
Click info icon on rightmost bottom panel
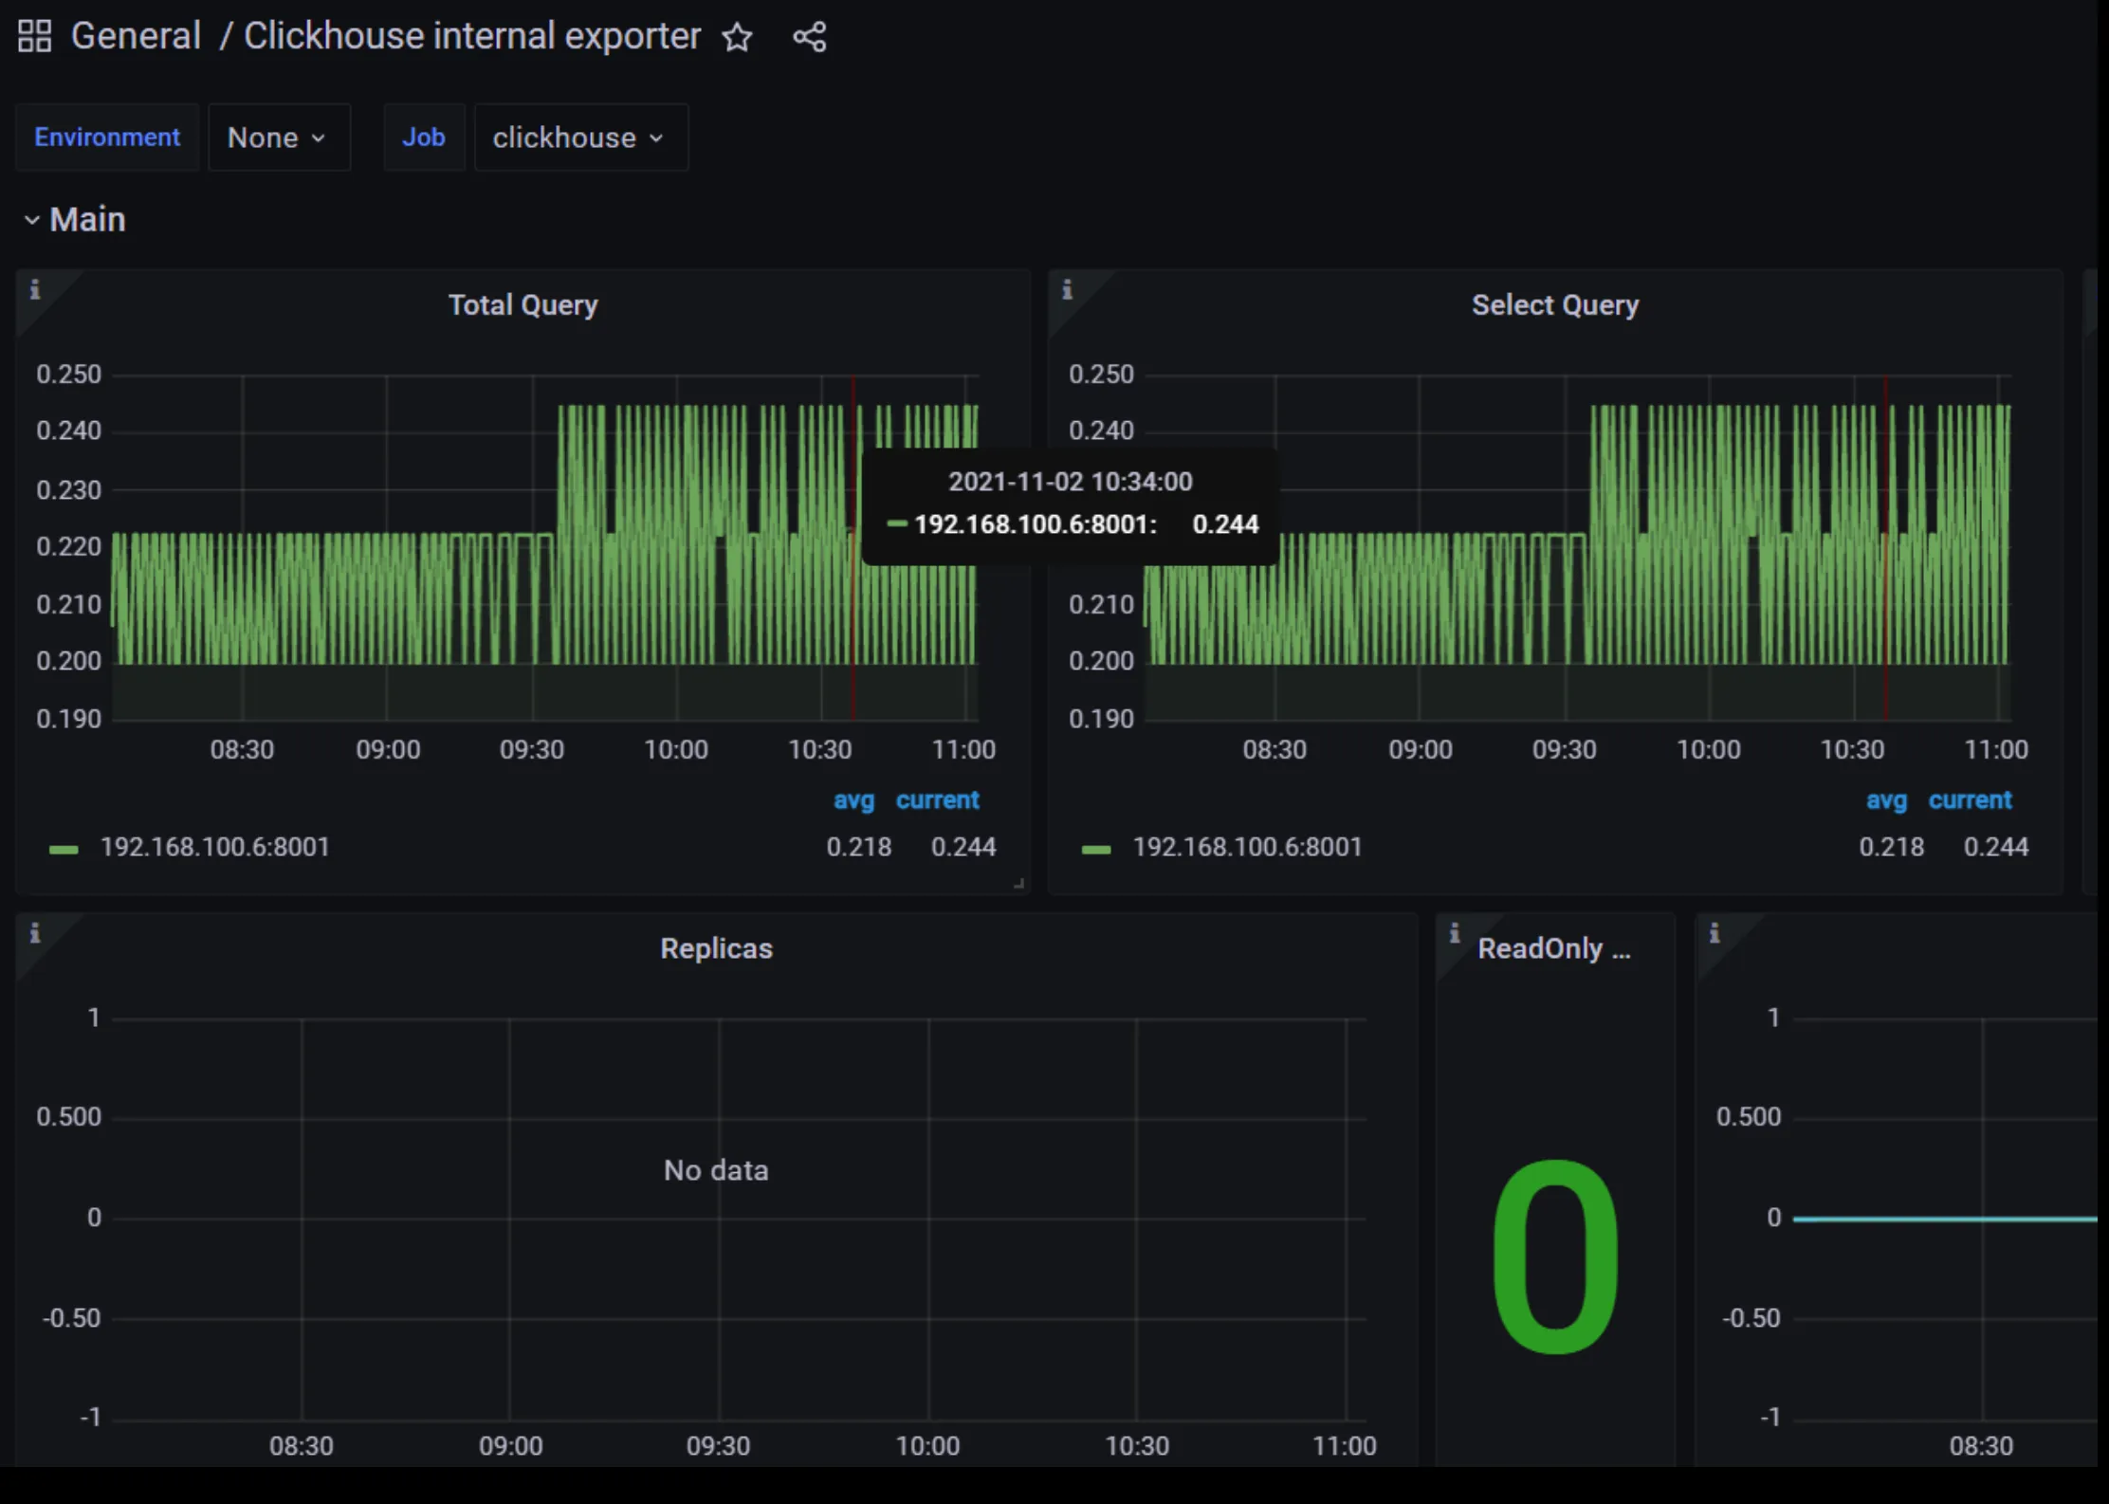pyautogui.click(x=1715, y=933)
